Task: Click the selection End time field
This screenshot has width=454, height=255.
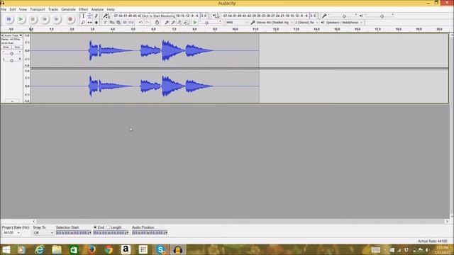Action: 111,233
